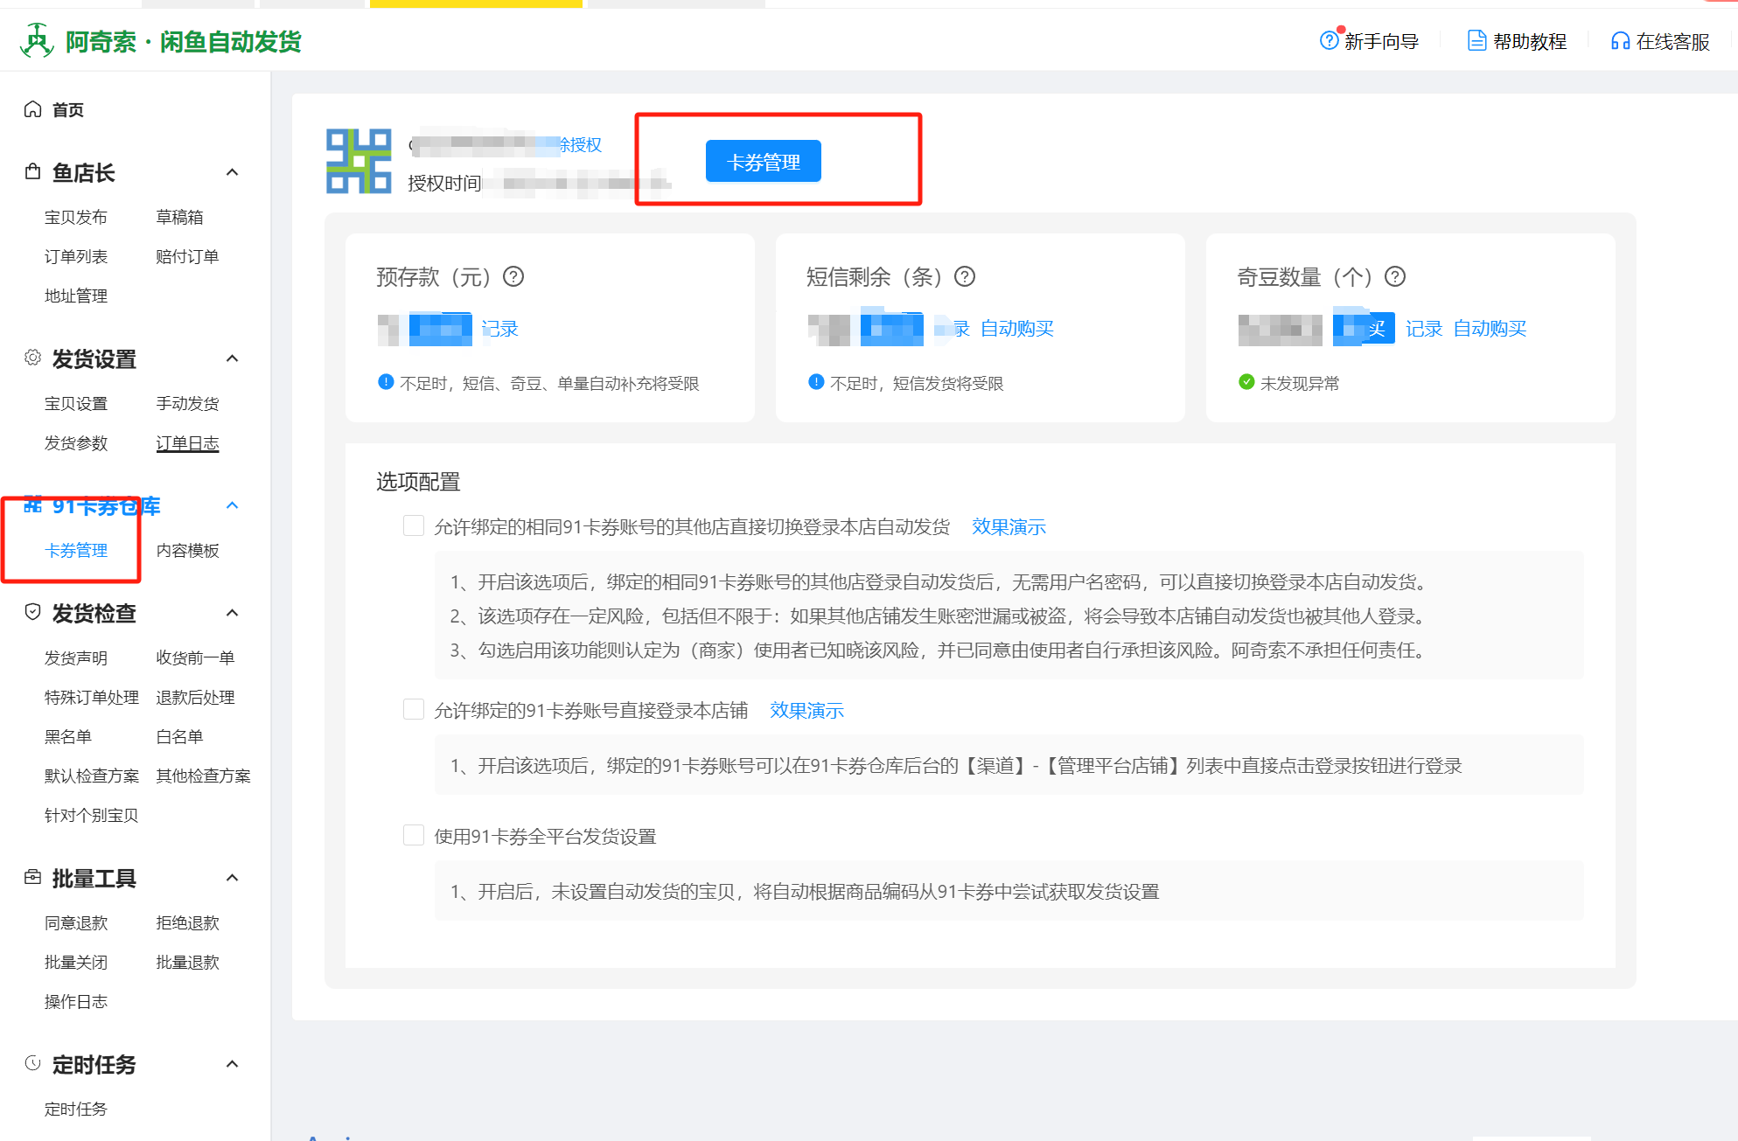Click the 批量工具 briefcase icon
This screenshot has height=1141, width=1738.
(x=33, y=877)
